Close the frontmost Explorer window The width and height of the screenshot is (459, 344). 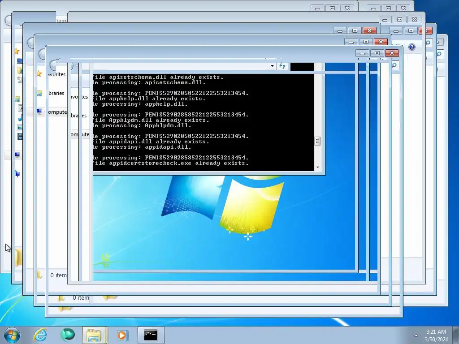(392, 53)
